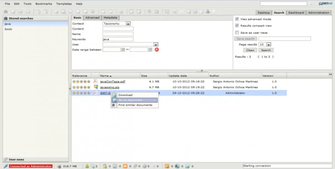
Task: Click the home icon in the toolbar
Action: click(157, 12)
